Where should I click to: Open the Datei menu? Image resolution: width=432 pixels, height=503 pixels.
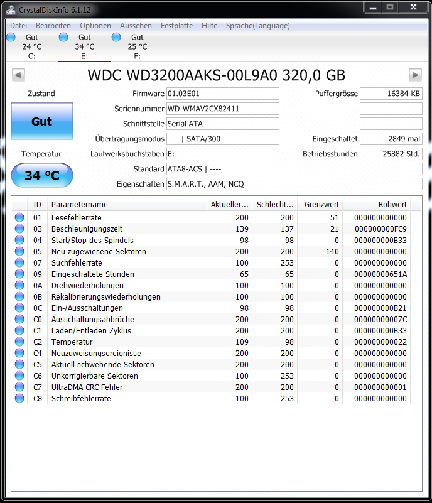pos(18,26)
